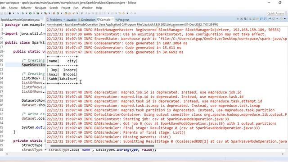
Task: Collapse the private static method at line 38
Action: [x=4, y=141]
